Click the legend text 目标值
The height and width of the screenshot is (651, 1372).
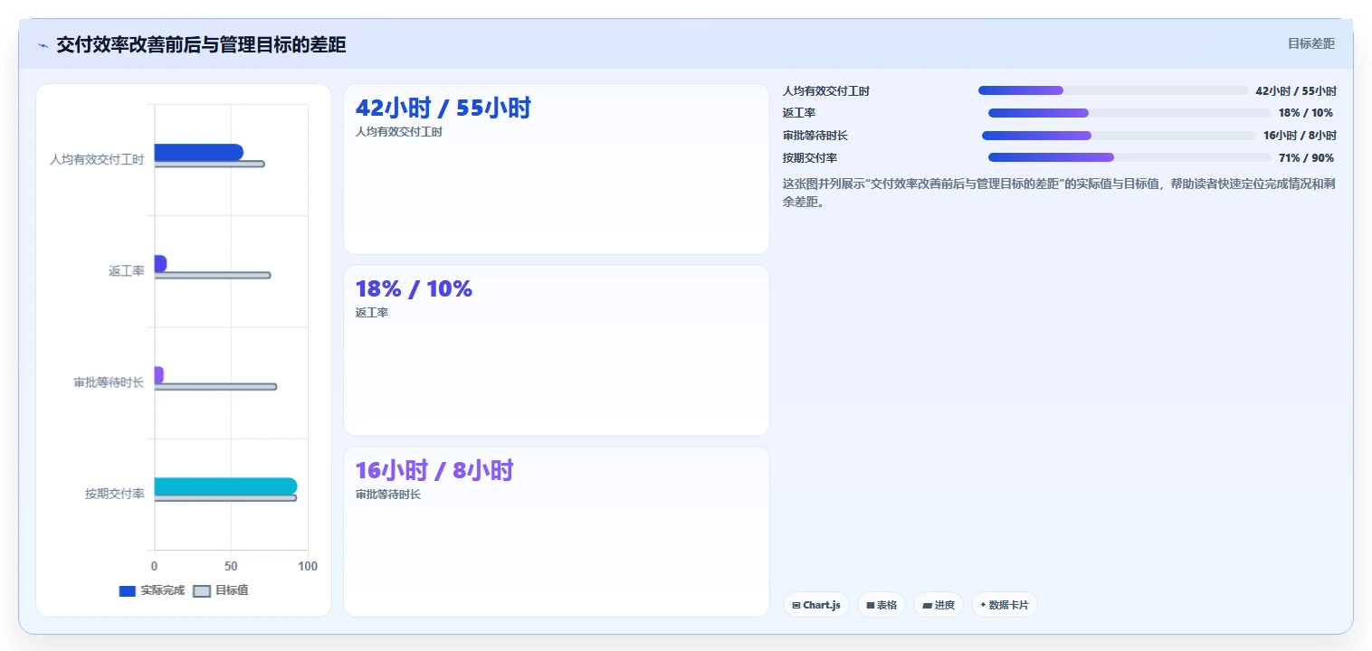coord(232,590)
